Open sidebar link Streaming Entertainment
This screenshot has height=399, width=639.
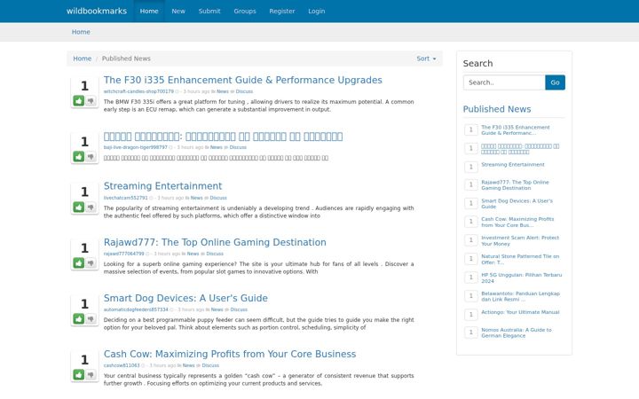[513, 165]
